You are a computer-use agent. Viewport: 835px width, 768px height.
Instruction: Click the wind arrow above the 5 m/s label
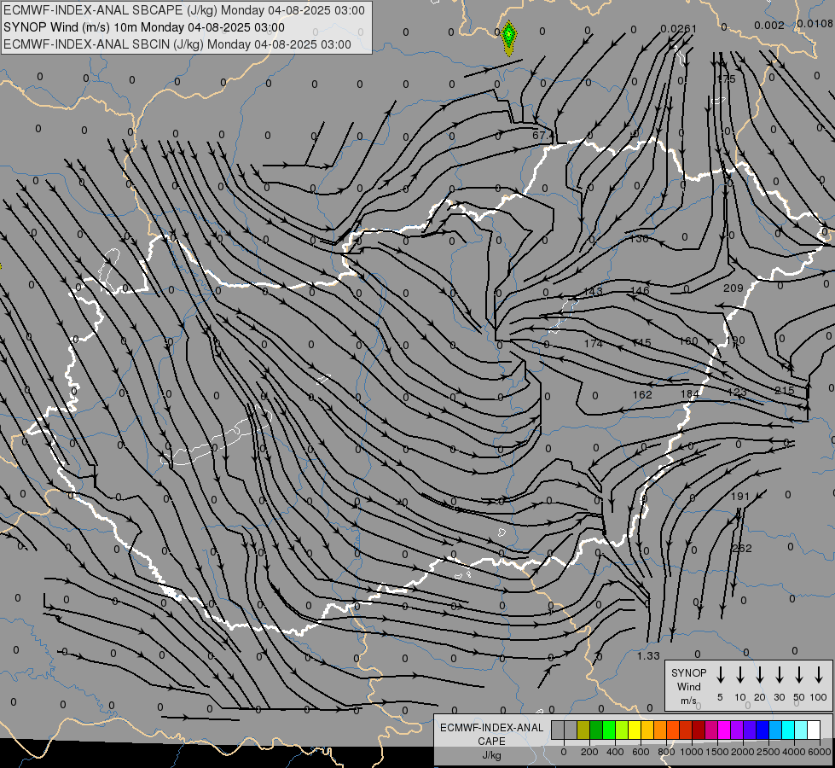pyautogui.click(x=720, y=675)
